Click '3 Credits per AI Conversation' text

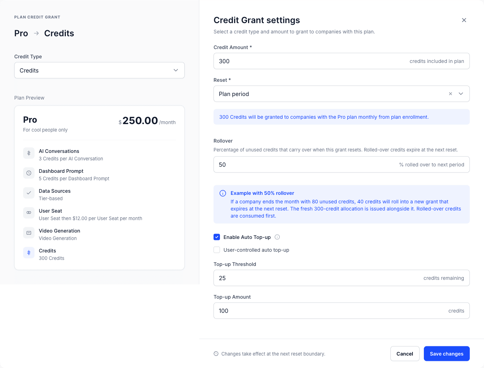tap(71, 159)
